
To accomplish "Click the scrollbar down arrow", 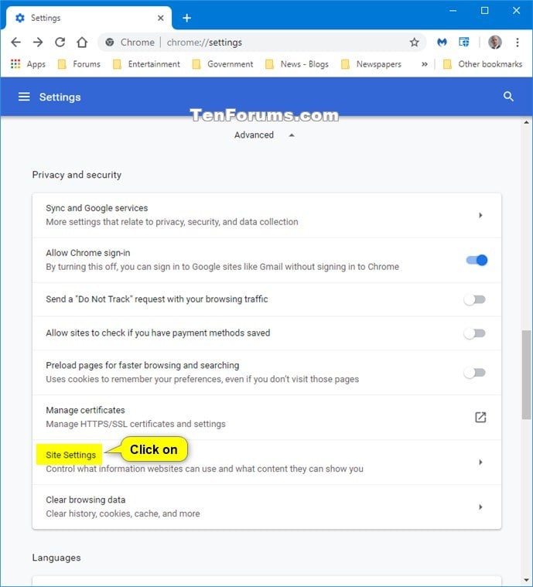I will pyautogui.click(x=526, y=580).
